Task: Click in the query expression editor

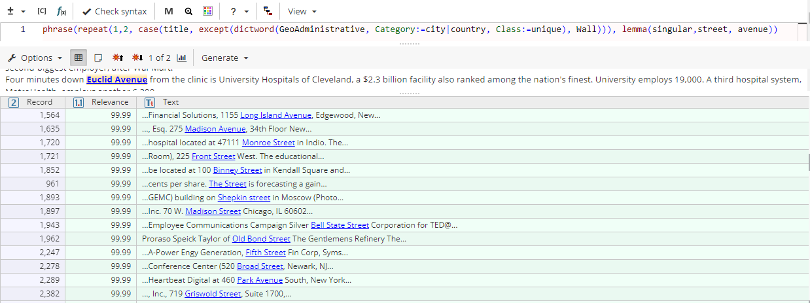Action: (x=406, y=29)
